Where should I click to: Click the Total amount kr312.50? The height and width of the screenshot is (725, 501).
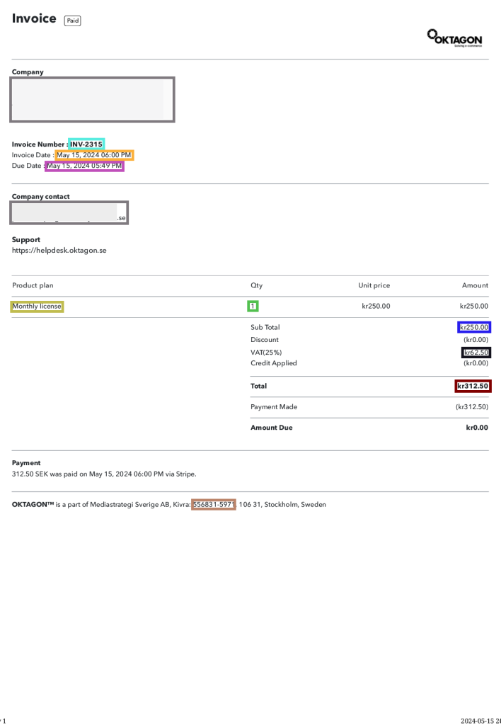[473, 386]
